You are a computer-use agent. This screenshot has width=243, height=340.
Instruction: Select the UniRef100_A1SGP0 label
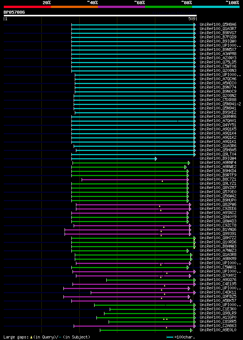[x=218, y=318]
